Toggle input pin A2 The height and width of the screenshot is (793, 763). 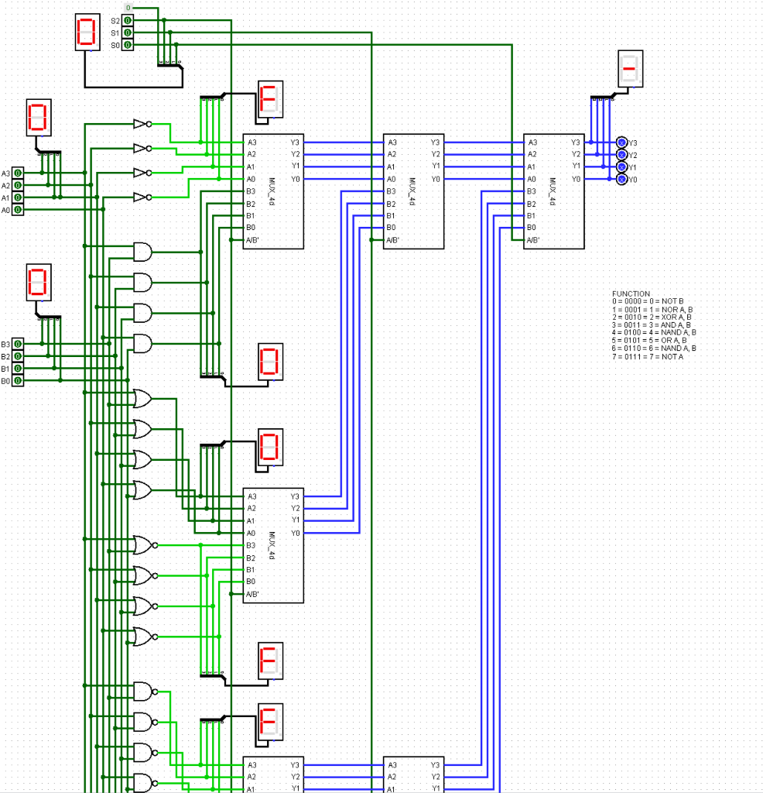point(18,185)
